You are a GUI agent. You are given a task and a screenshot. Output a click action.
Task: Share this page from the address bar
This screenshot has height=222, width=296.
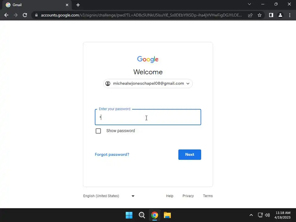click(250, 15)
